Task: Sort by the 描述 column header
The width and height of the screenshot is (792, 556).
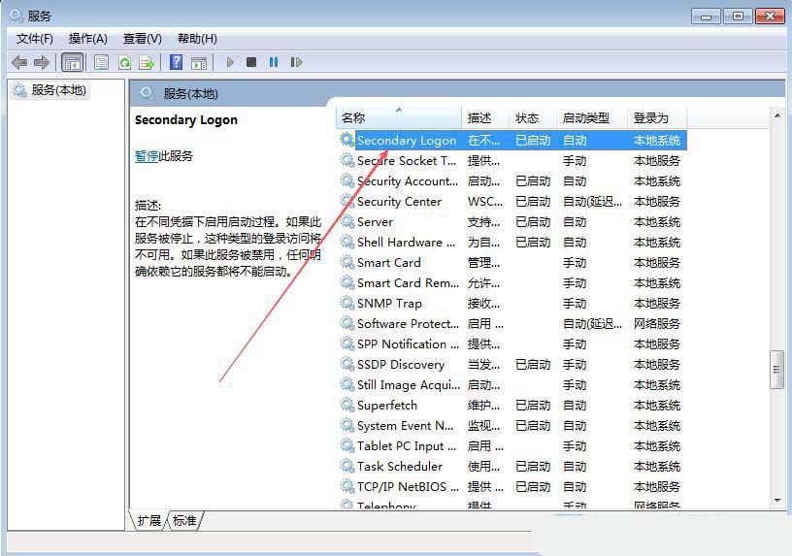Action: tap(485, 117)
